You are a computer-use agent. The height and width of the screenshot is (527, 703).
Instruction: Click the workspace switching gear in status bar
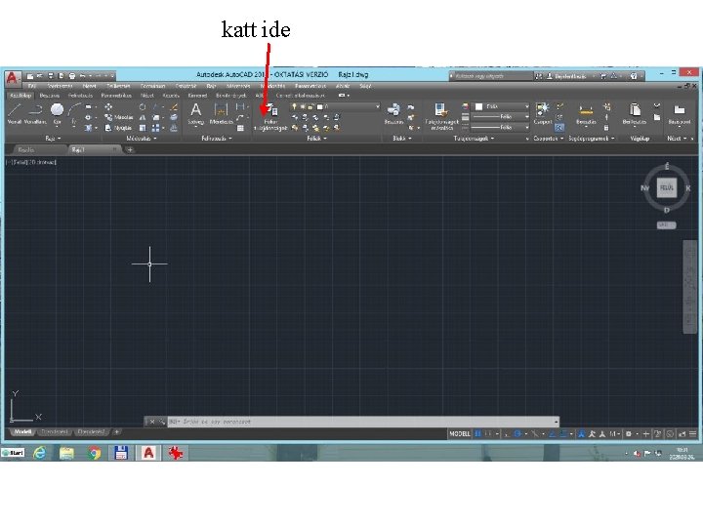[x=629, y=433]
